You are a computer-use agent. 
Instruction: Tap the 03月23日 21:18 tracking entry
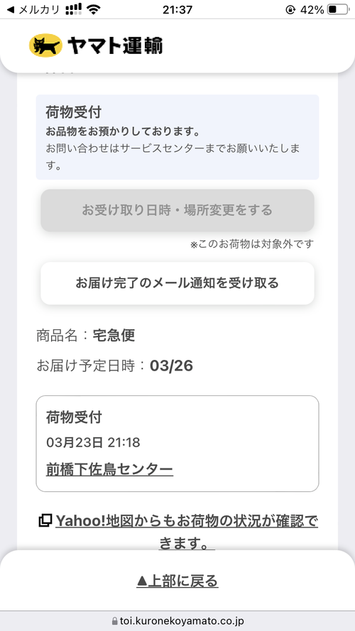pyautogui.click(x=93, y=443)
